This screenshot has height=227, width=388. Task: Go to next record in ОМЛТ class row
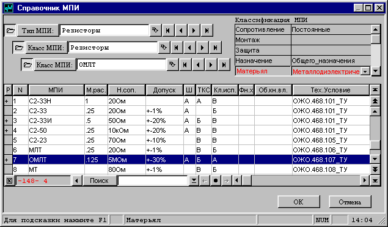[x=211, y=65]
